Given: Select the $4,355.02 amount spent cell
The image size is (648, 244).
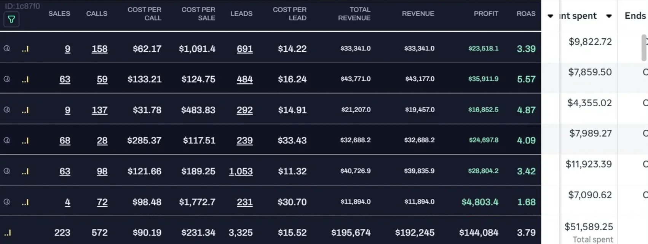Looking at the screenshot, I should coord(589,103).
